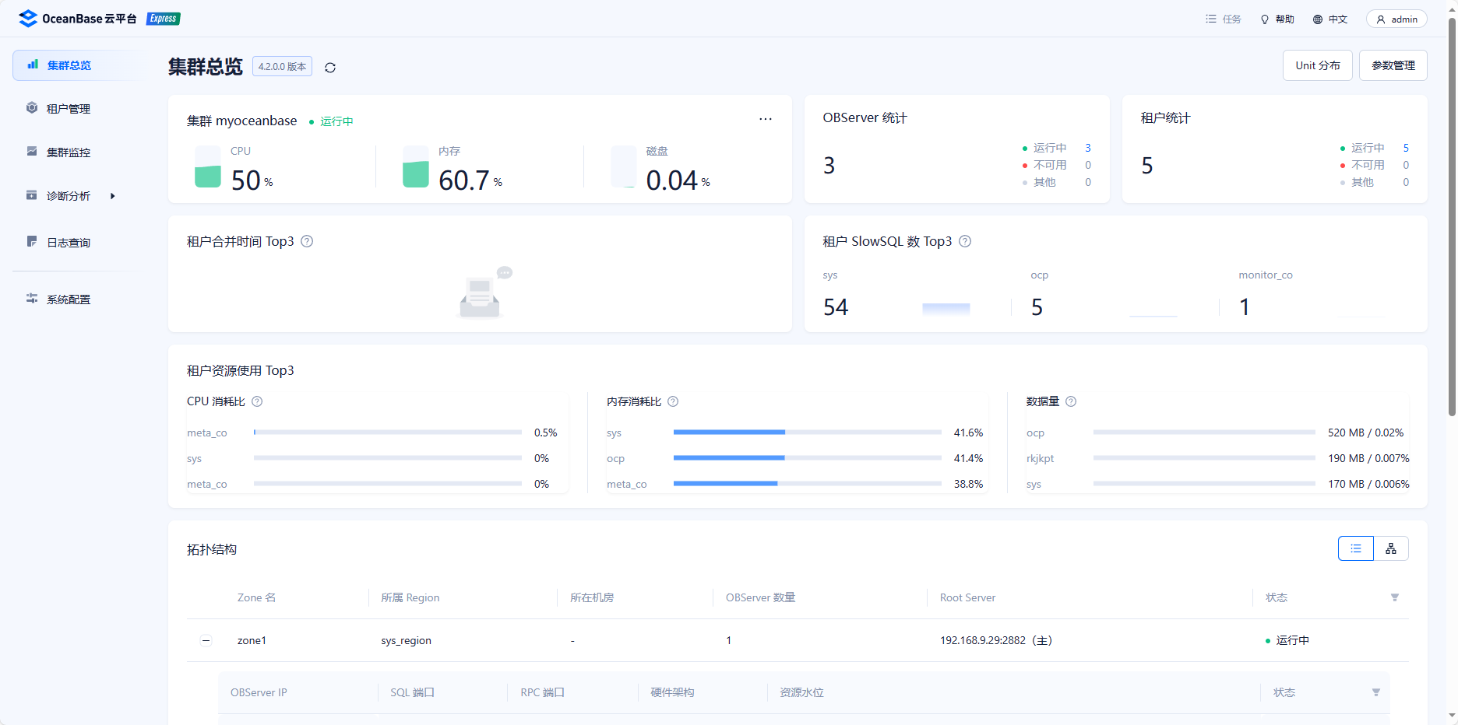Viewport: 1458px width, 725px height.
Task: Click the zone1 name cell
Action: 252,640
